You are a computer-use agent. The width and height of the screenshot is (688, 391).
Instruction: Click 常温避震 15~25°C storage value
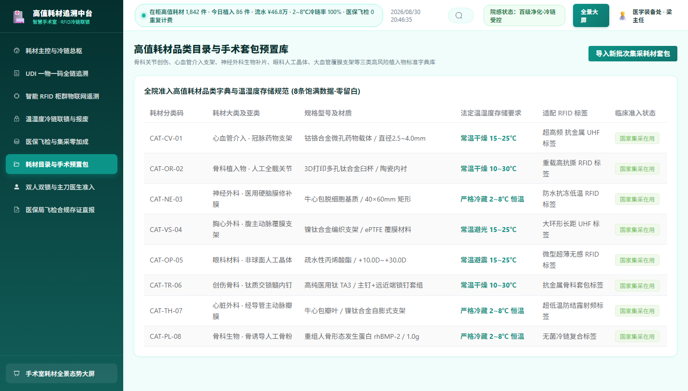[488, 260]
